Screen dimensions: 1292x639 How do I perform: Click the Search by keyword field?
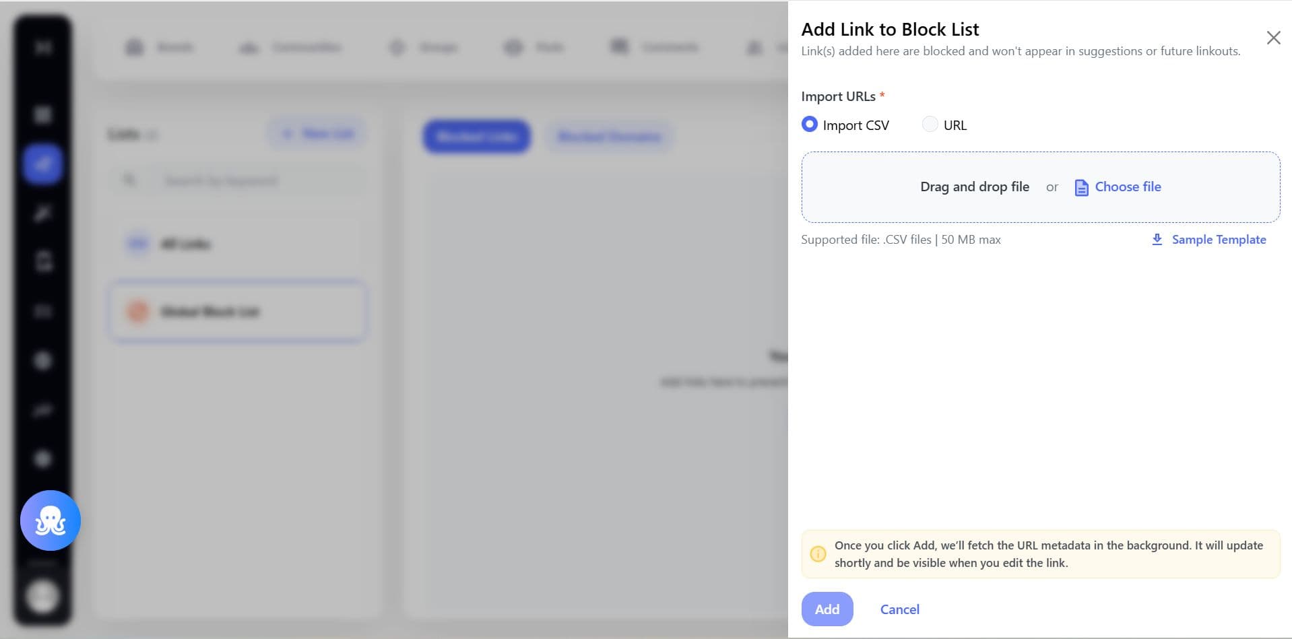(237, 180)
